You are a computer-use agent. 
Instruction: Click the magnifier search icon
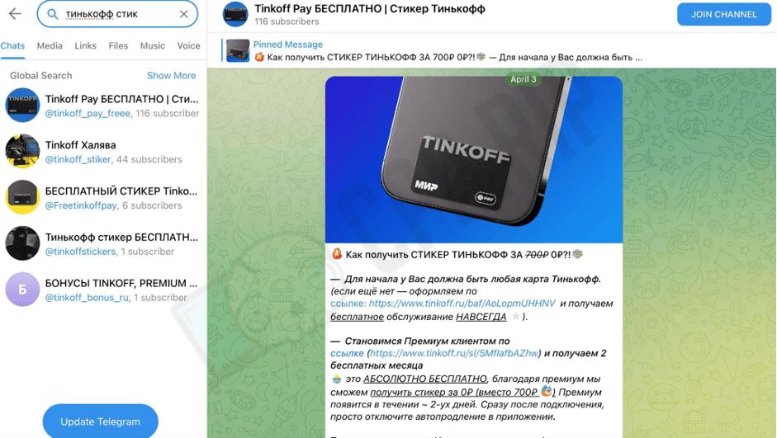click(x=52, y=14)
